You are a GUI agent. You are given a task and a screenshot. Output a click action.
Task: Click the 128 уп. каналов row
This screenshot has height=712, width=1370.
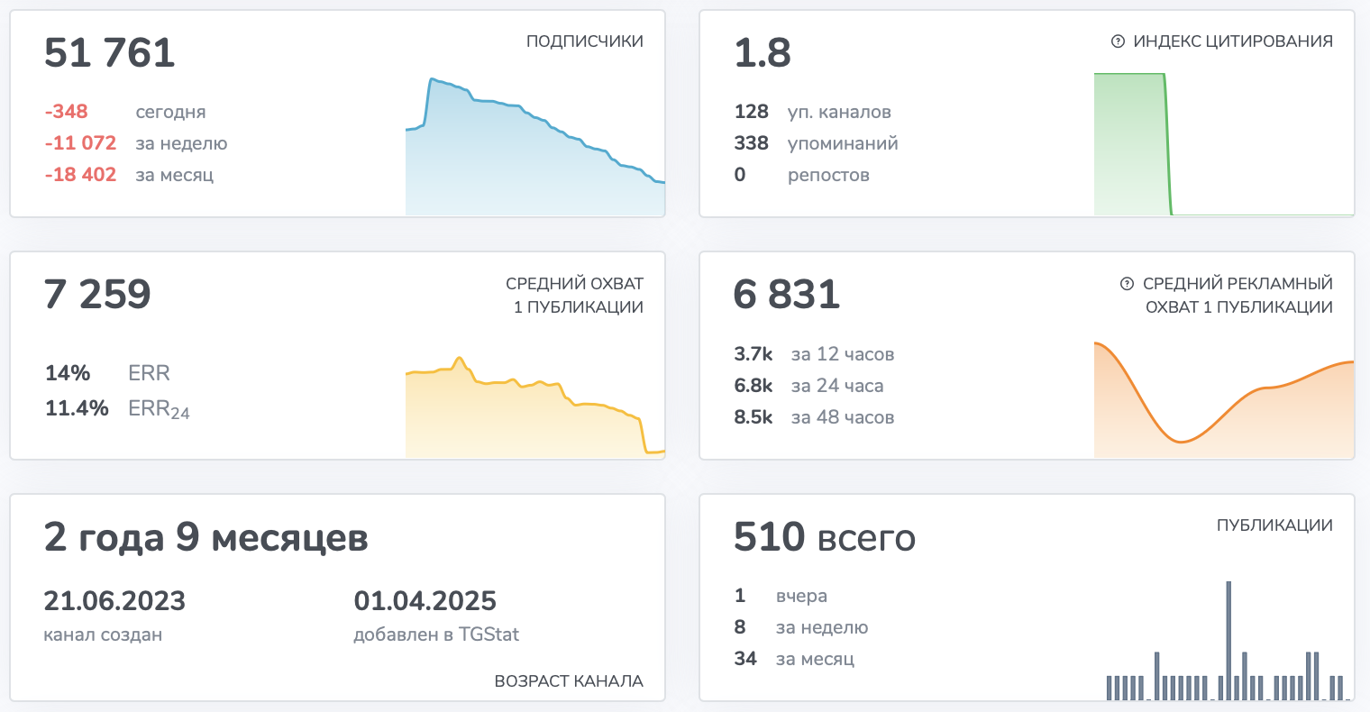813,112
